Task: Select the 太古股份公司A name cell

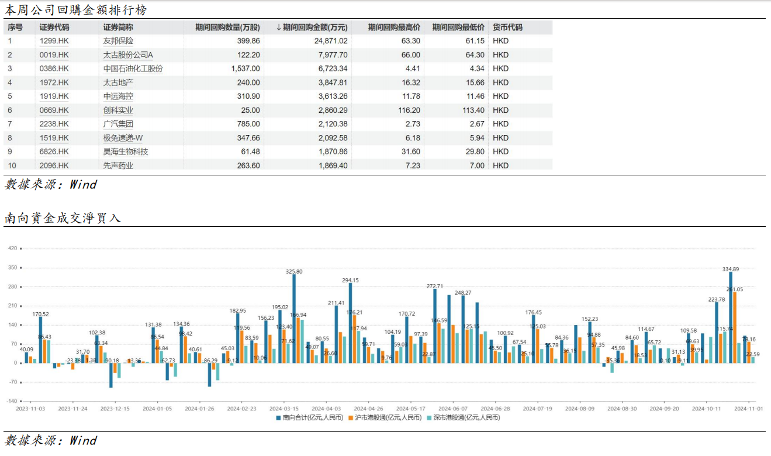Action: 127,55
